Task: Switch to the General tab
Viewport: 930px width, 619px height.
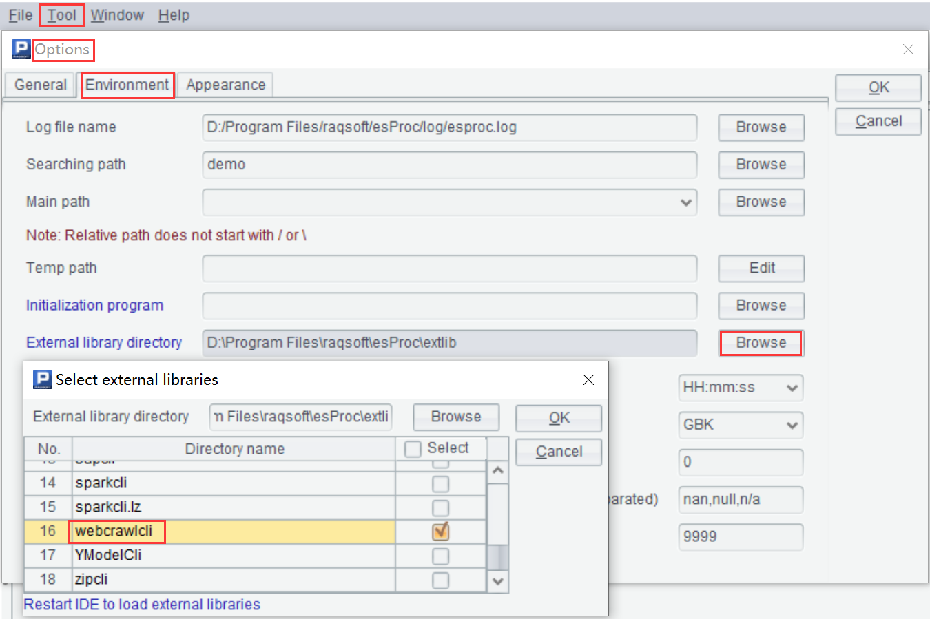Action: pos(40,85)
